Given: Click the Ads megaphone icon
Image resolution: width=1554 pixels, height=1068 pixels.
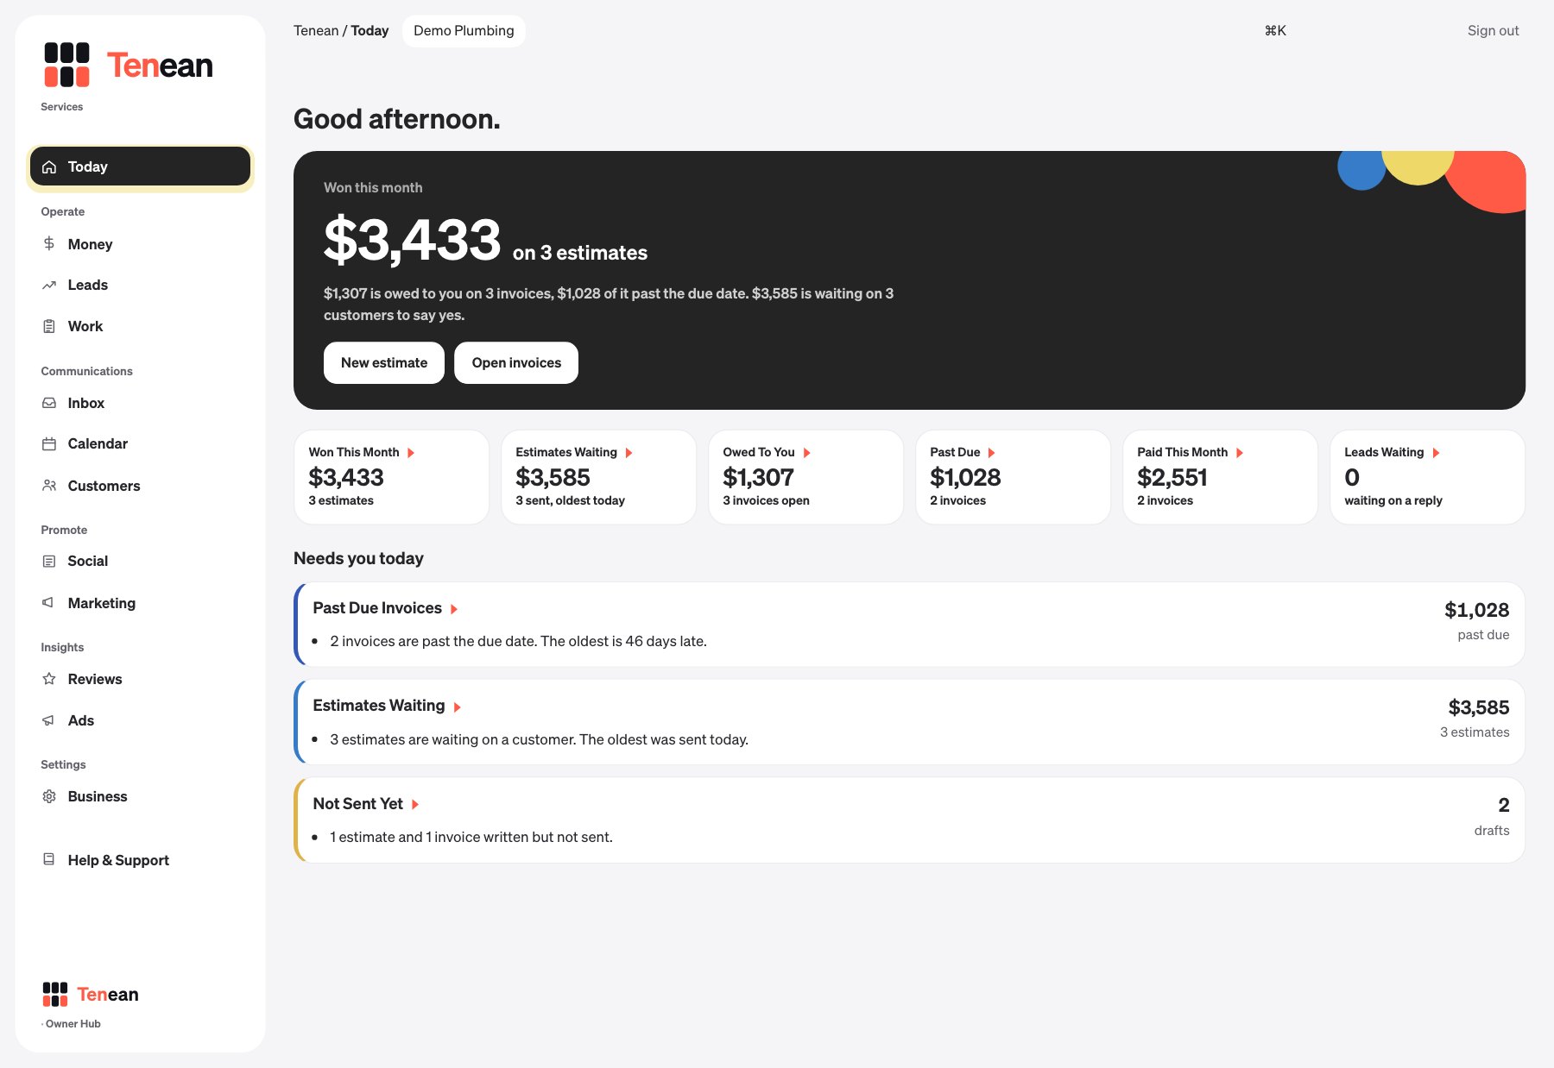Looking at the screenshot, I should 49,720.
